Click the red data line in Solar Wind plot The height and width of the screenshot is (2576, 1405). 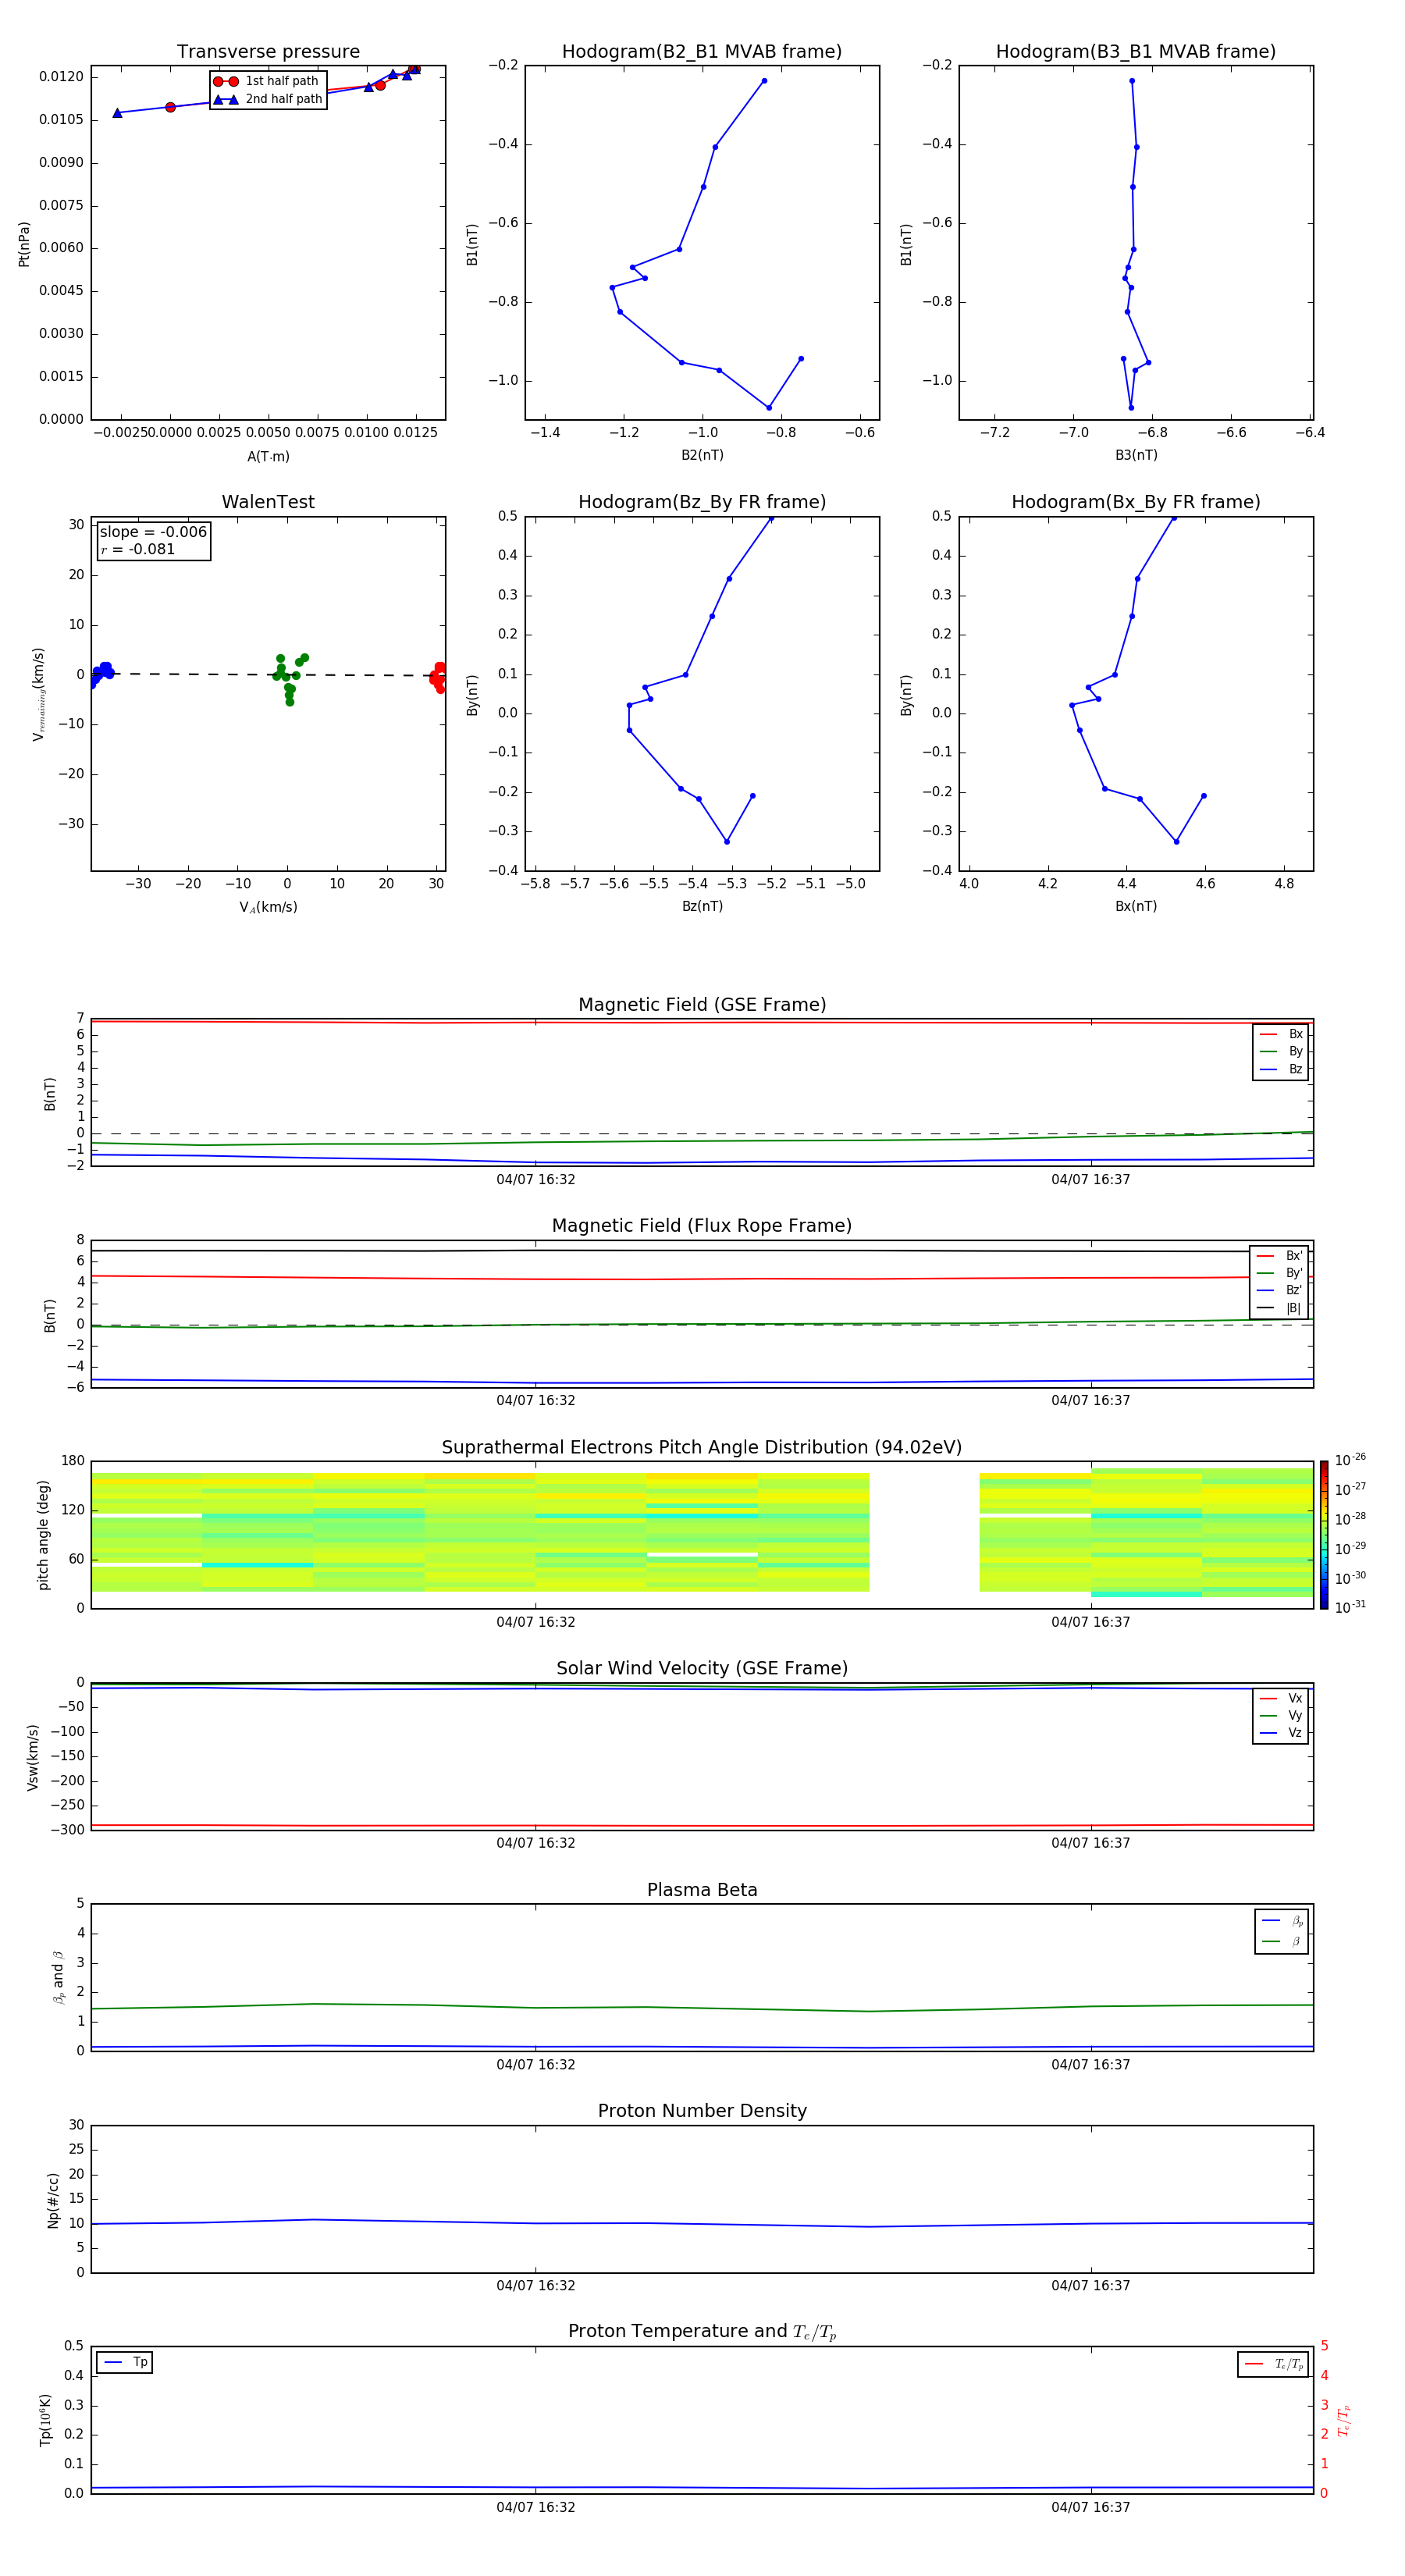702,1826
